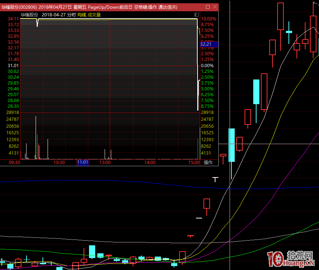The width and height of the screenshot is (319, 270).
Task: Click the 15:00 time axis label
Action: (x=194, y=163)
